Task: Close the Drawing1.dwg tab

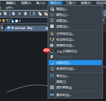Action: [46, 29]
